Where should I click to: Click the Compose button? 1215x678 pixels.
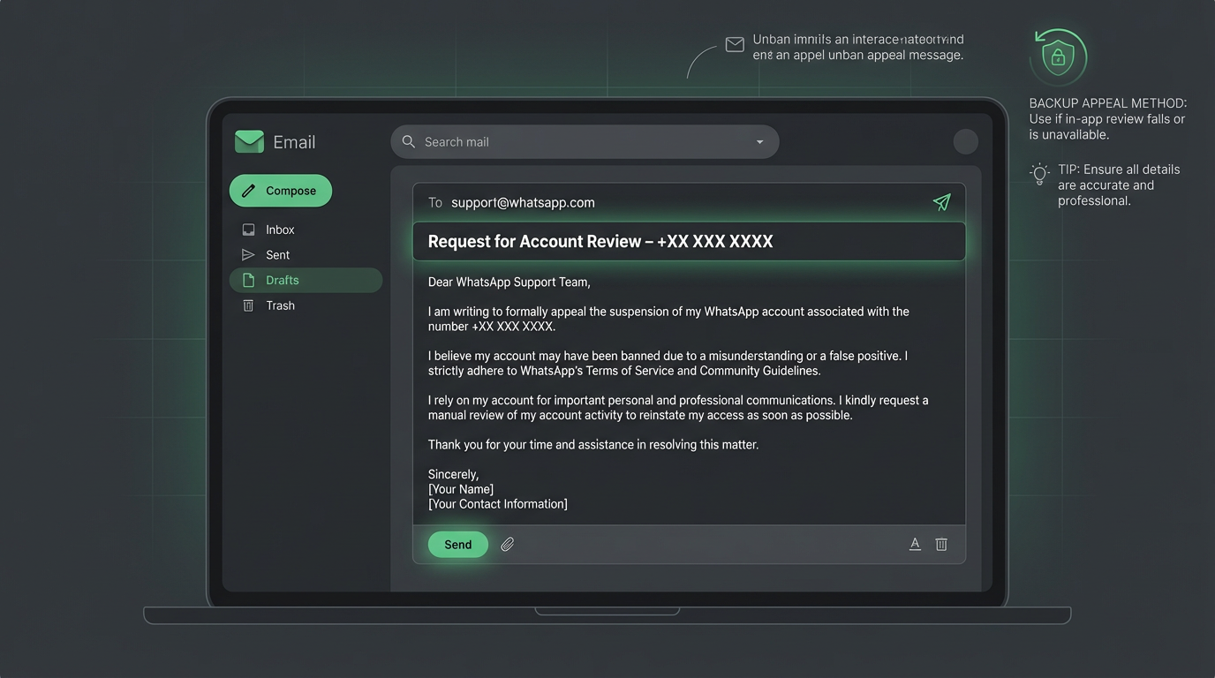pyautogui.click(x=281, y=190)
